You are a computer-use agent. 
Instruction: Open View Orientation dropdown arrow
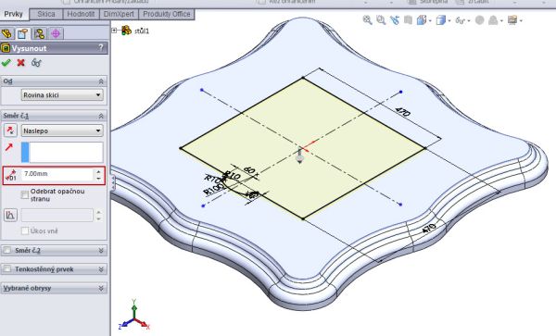coord(430,21)
